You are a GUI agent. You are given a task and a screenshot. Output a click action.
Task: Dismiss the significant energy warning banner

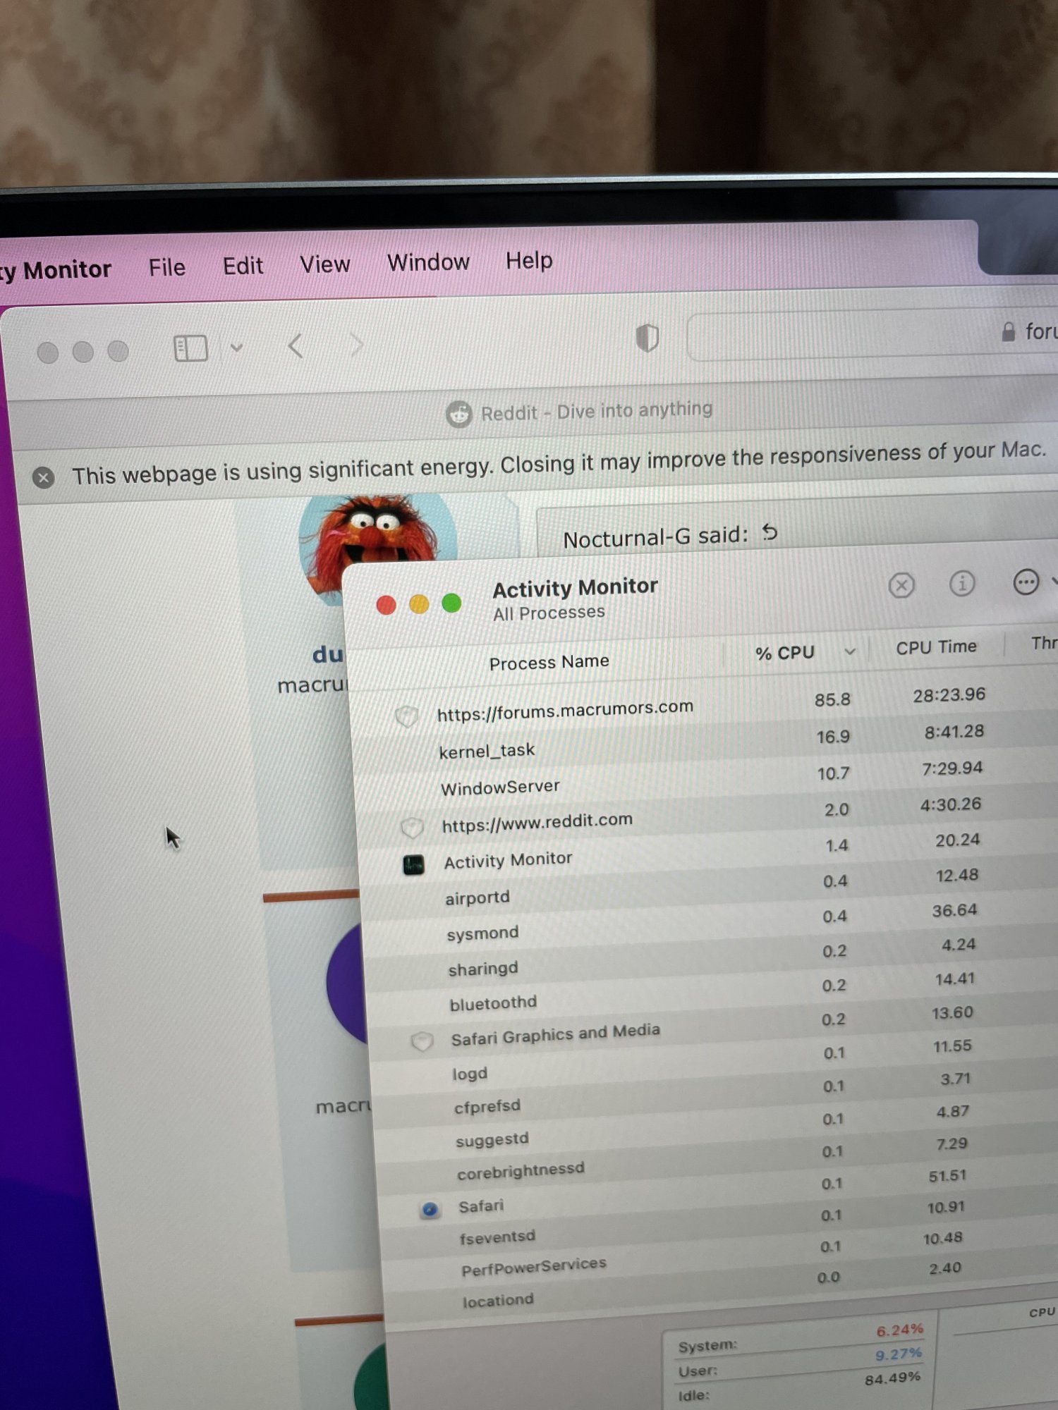44,477
